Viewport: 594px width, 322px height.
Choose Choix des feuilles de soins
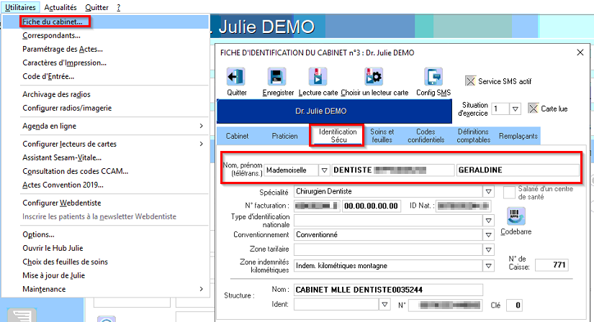[x=65, y=262]
